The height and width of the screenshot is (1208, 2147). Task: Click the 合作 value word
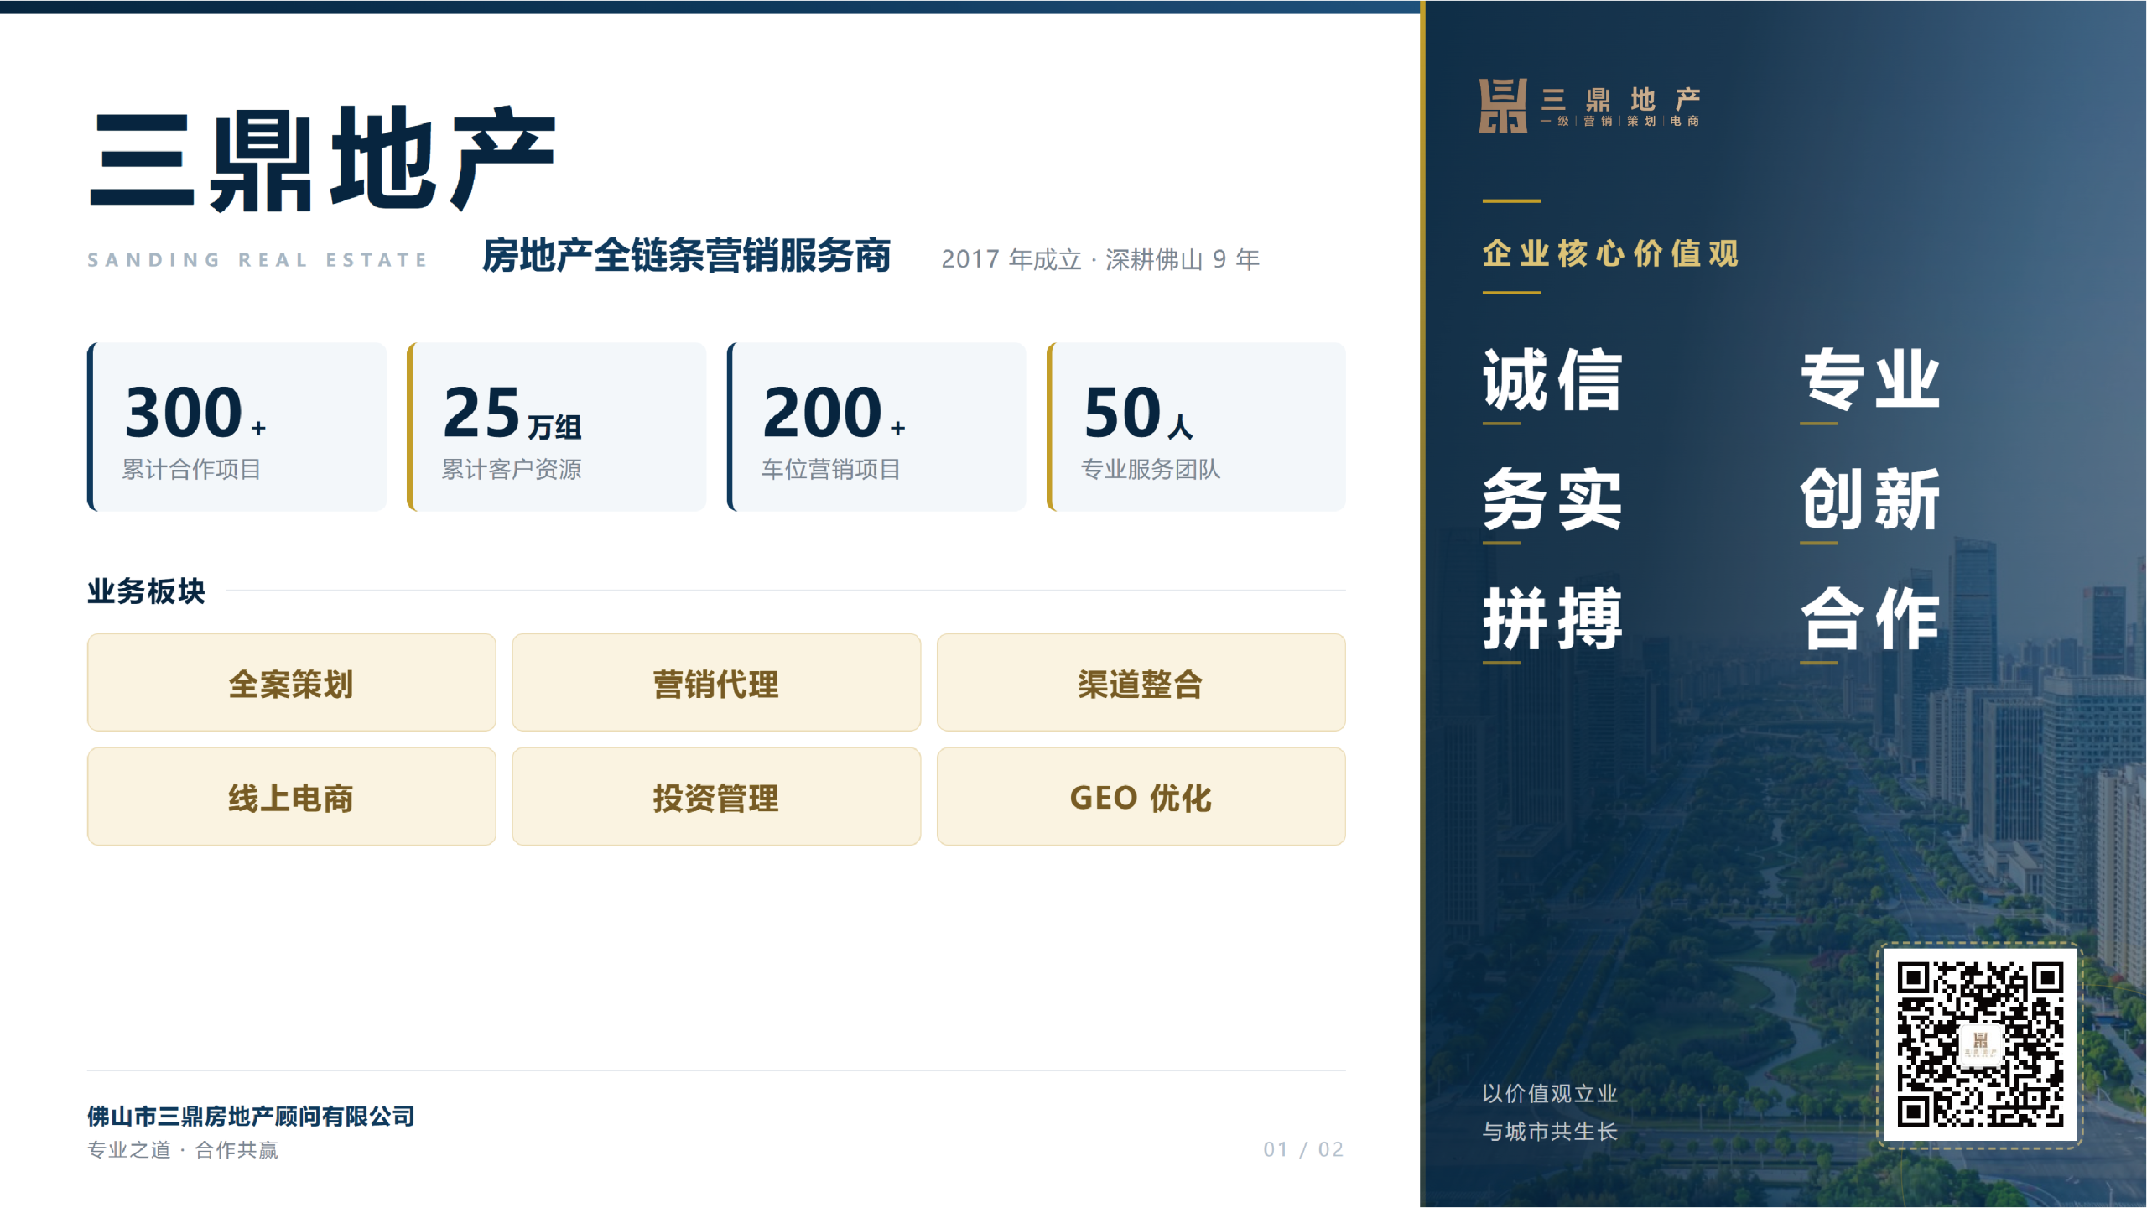1870,619
